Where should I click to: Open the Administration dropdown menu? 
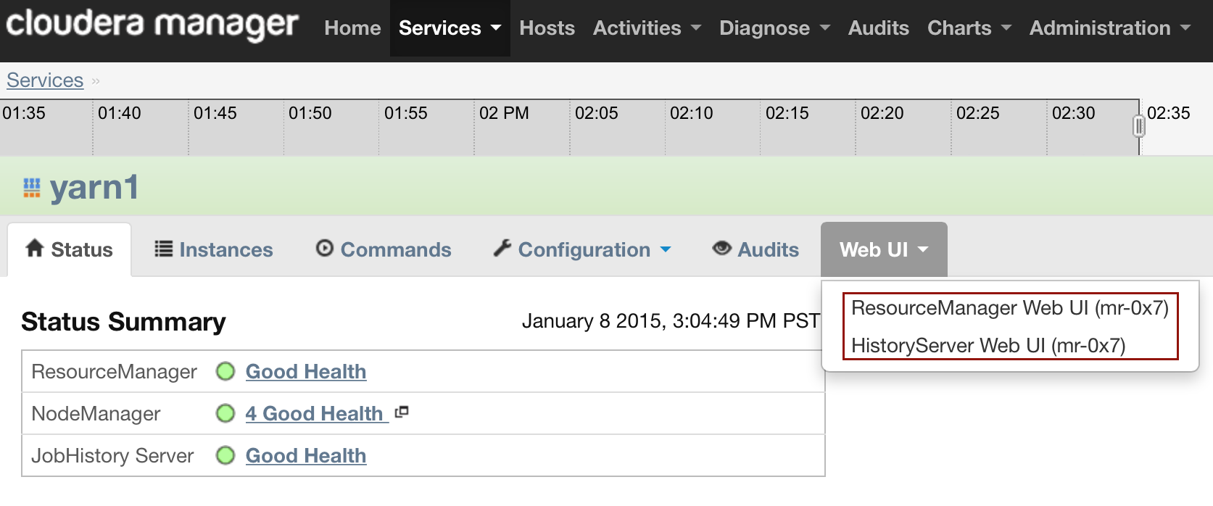click(1109, 28)
